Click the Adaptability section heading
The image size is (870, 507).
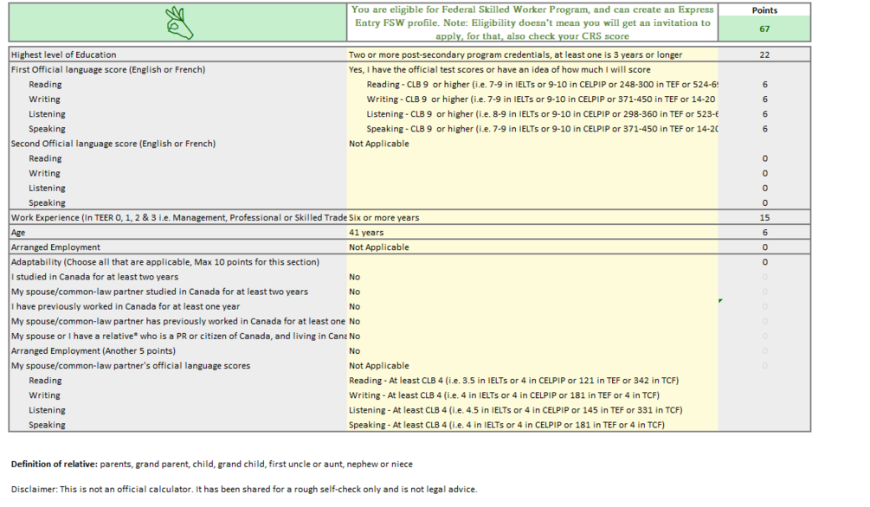tap(165, 262)
